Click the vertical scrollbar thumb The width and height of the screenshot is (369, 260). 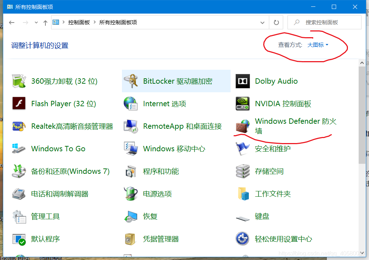(362, 115)
